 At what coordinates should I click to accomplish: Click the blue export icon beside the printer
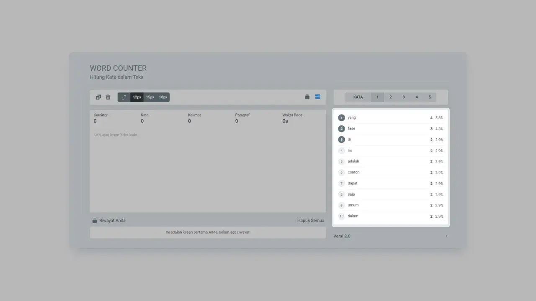(318, 97)
